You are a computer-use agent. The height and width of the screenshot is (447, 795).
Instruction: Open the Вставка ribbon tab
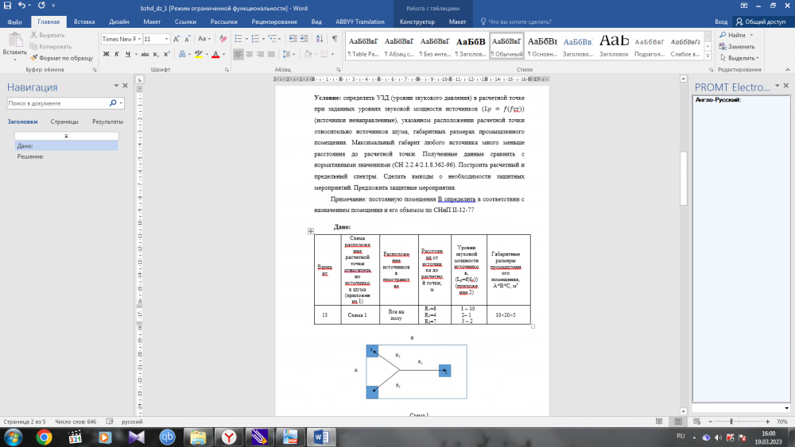(x=84, y=22)
